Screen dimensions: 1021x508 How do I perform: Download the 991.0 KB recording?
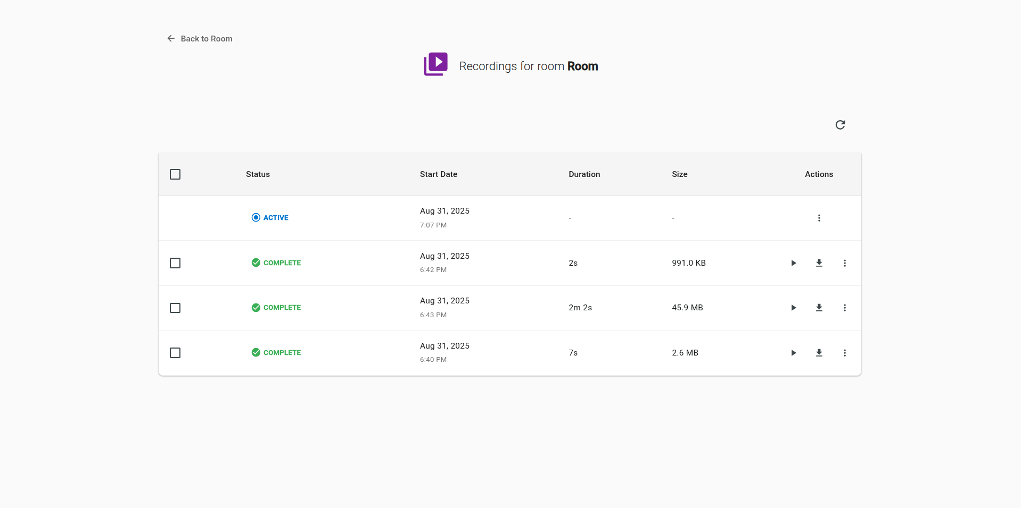(x=819, y=263)
